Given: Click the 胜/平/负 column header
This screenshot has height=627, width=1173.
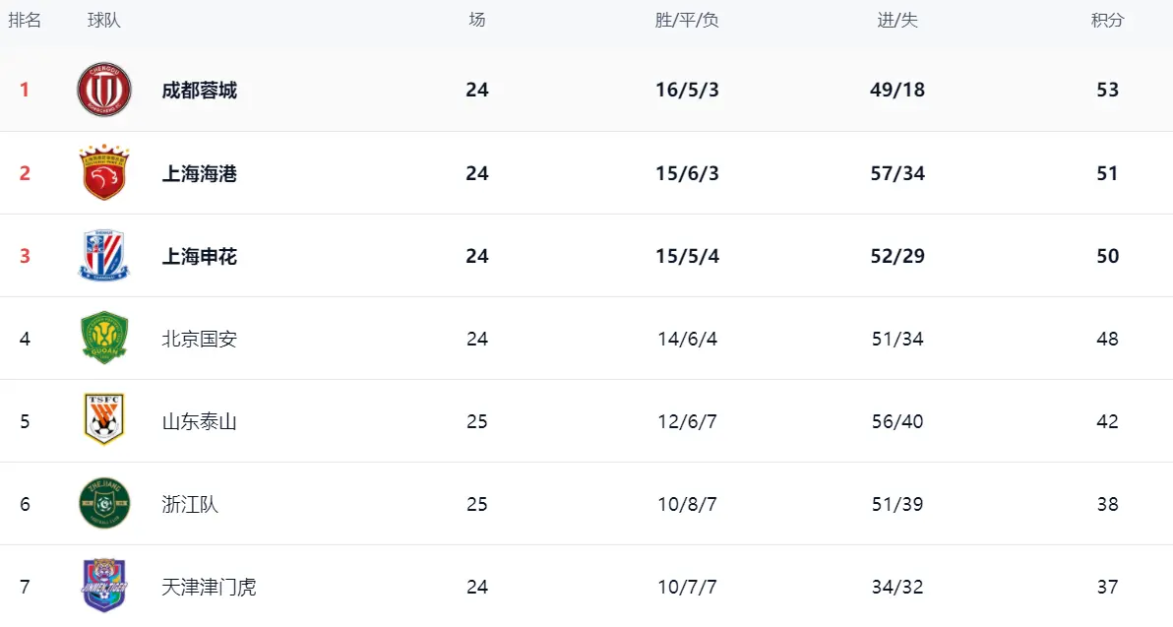Looking at the screenshot, I should pos(687,21).
